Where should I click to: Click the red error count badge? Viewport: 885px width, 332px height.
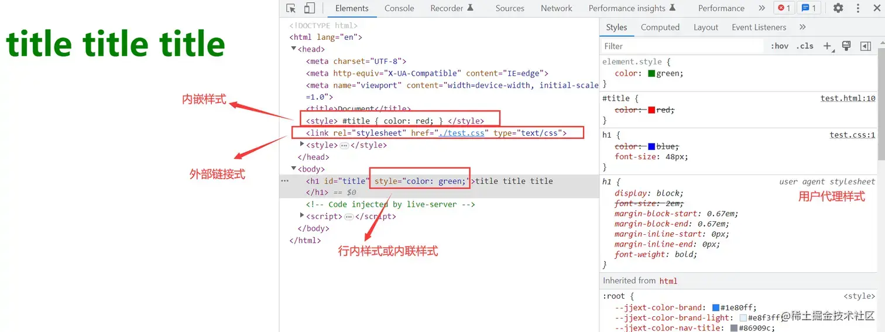coord(784,8)
